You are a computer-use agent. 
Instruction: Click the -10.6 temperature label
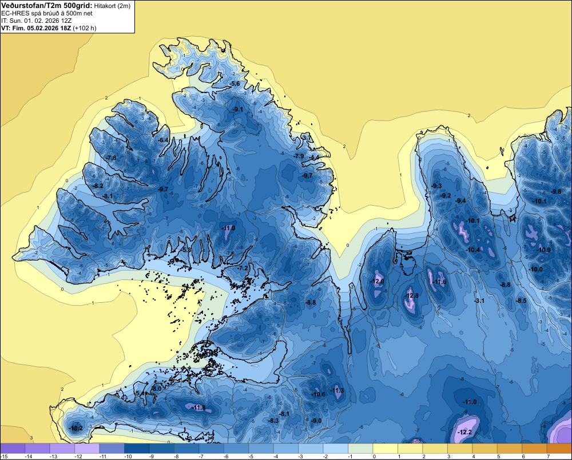319,394
